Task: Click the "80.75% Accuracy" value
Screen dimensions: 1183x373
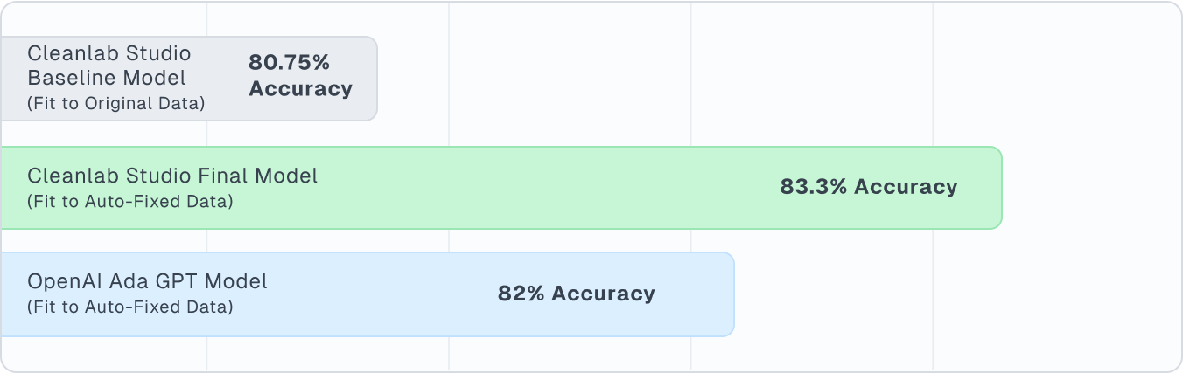Action: coord(300,76)
